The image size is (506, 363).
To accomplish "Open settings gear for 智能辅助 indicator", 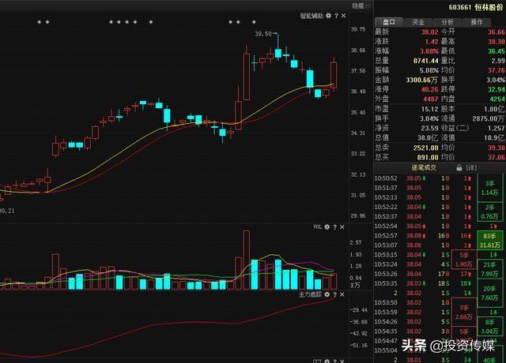I will 329,16.
